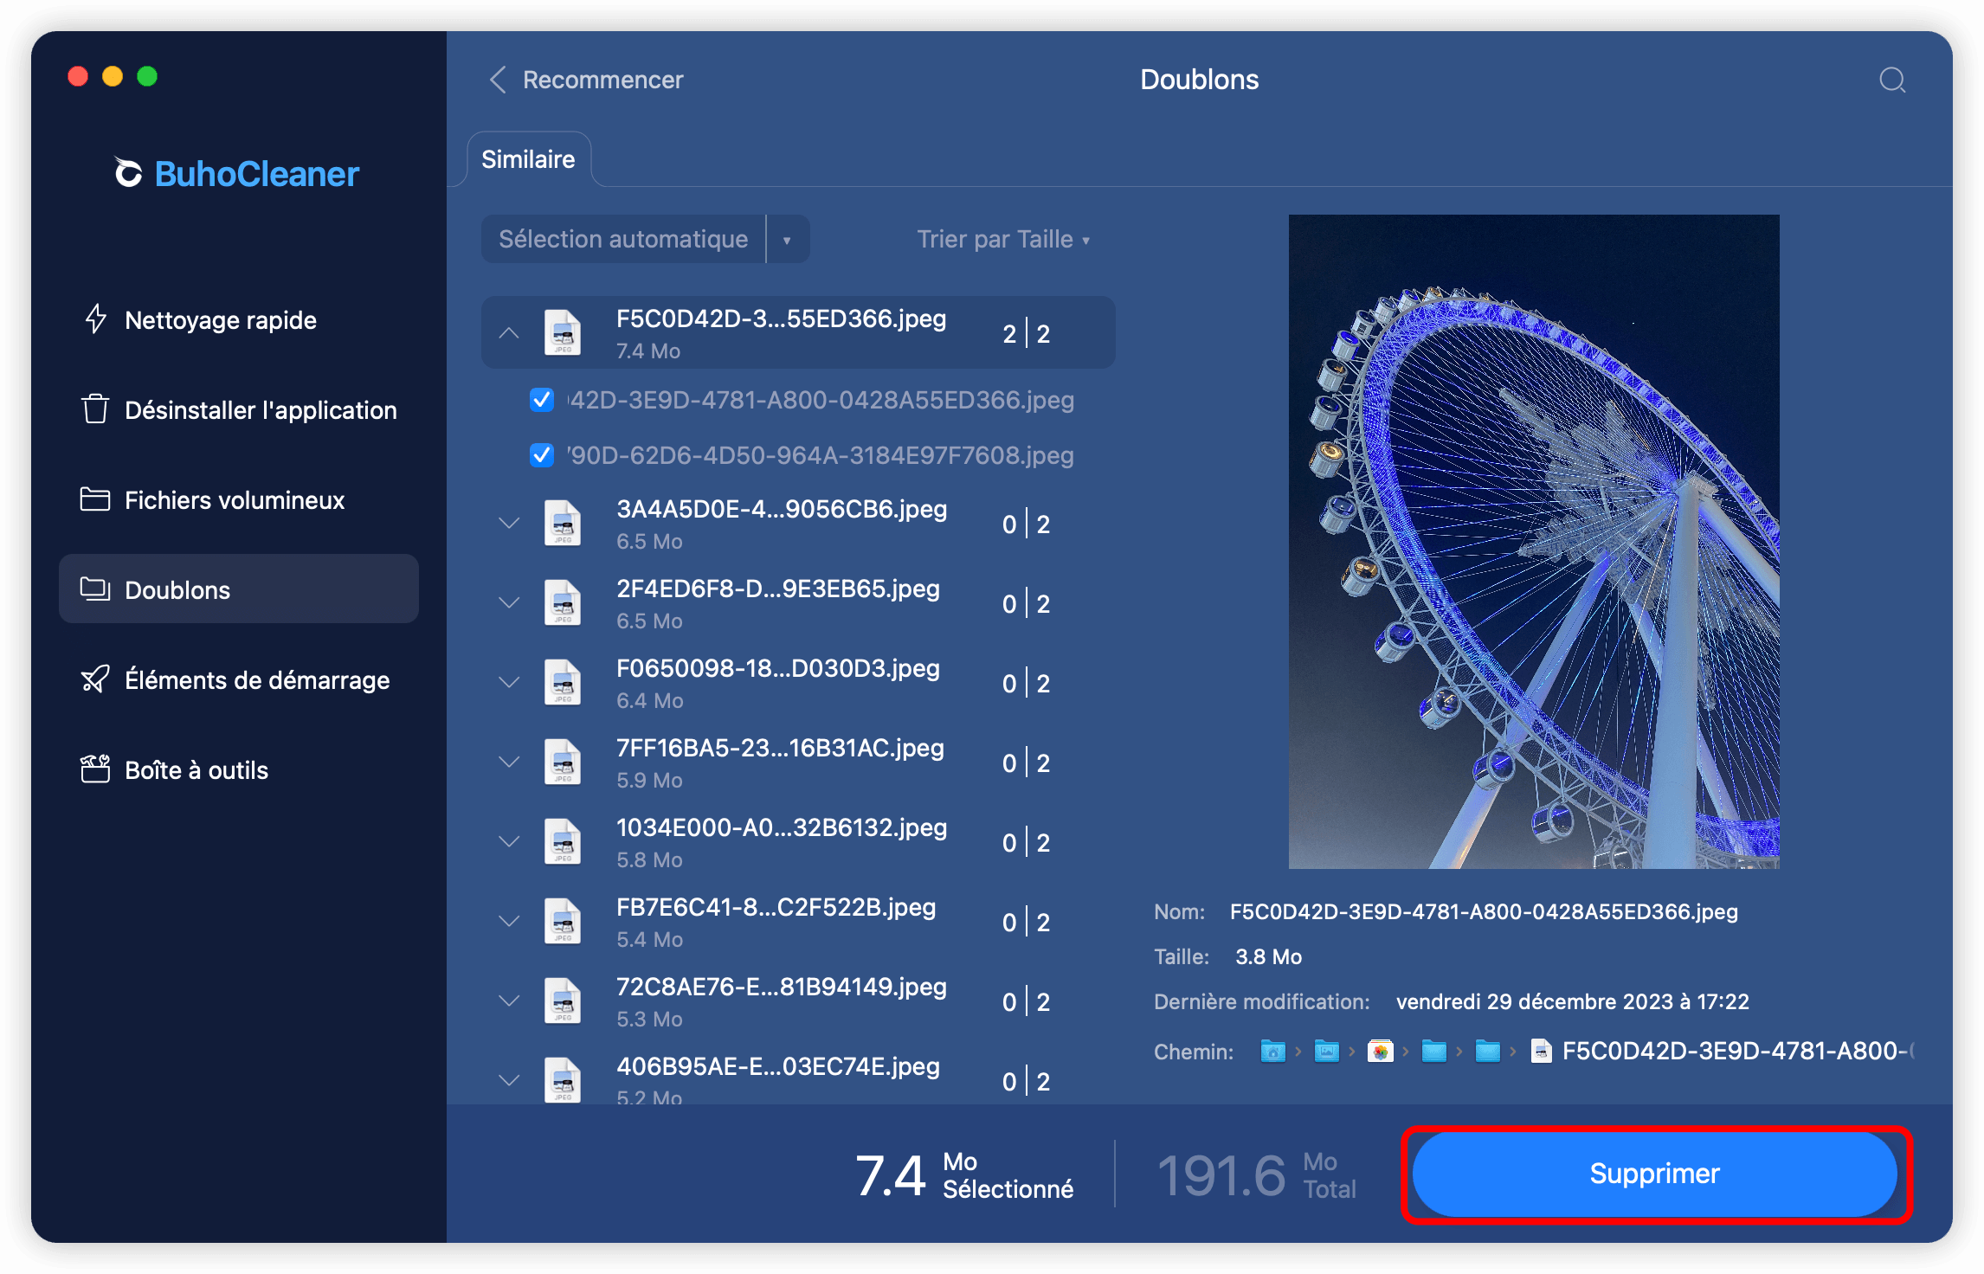Viewport: 1984px width, 1274px height.
Task: Select file name 90D-62D6-4D50-964A-3184E97F7608.jpeg
Action: pos(821,456)
